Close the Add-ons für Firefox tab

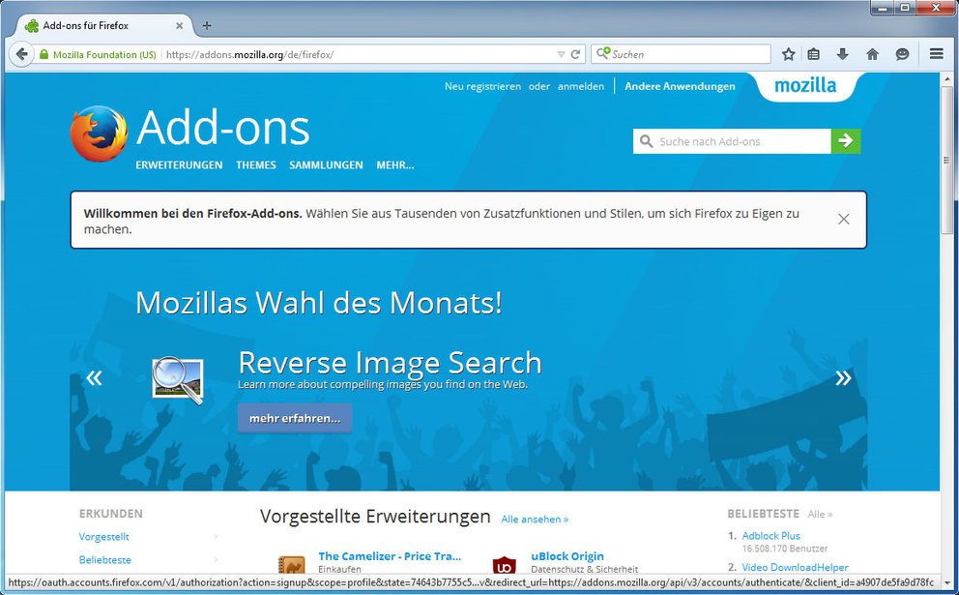(179, 26)
